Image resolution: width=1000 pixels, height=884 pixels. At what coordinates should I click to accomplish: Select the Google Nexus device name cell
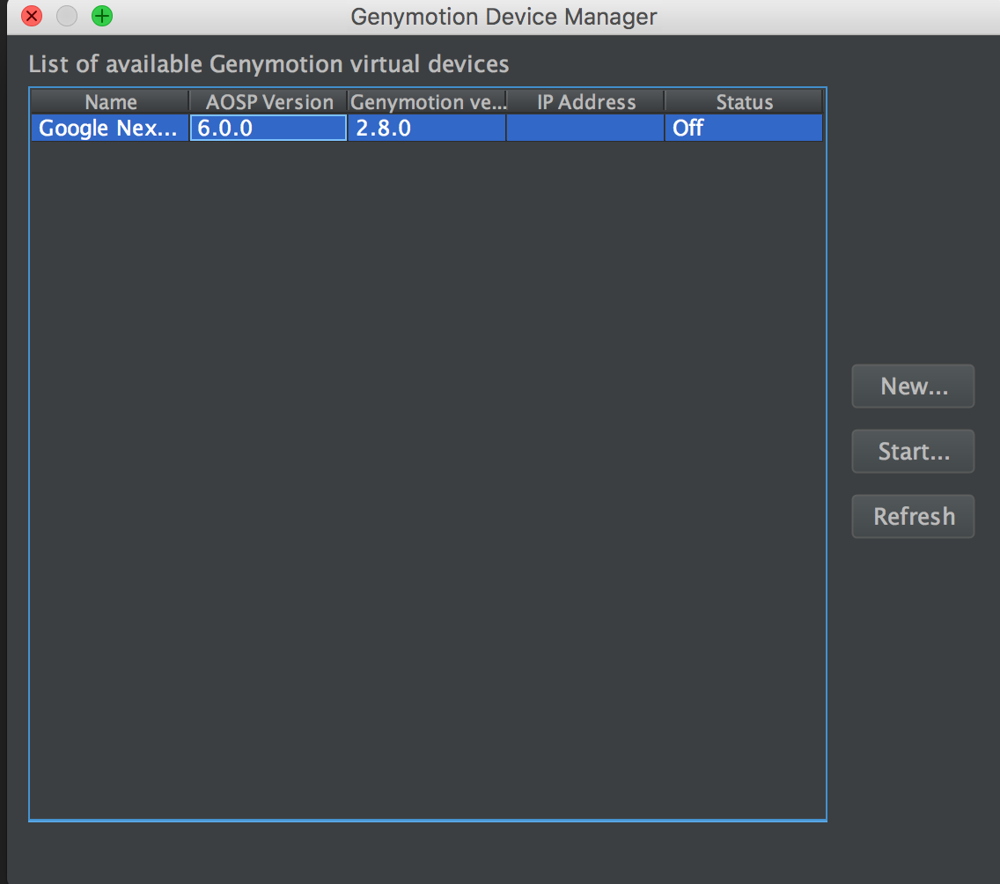(x=110, y=129)
